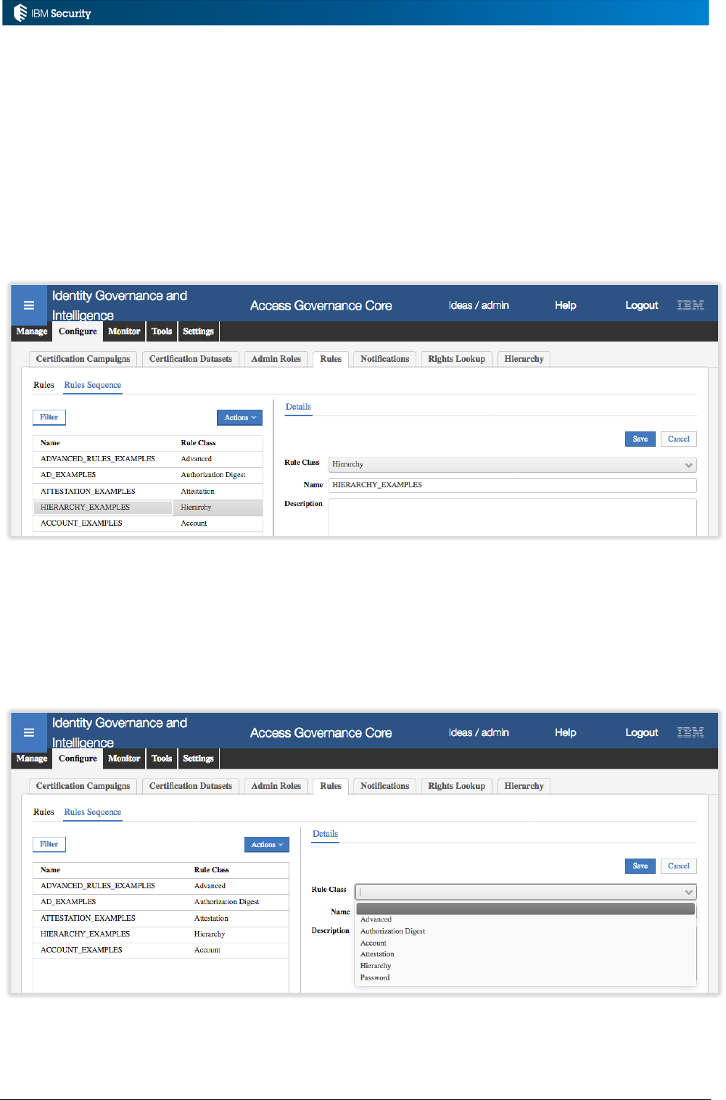Choose Attestation from Rule Class list
Image resolution: width=726 pixels, height=1100 pixels.
pyautogui.click(x=526, y=954)
